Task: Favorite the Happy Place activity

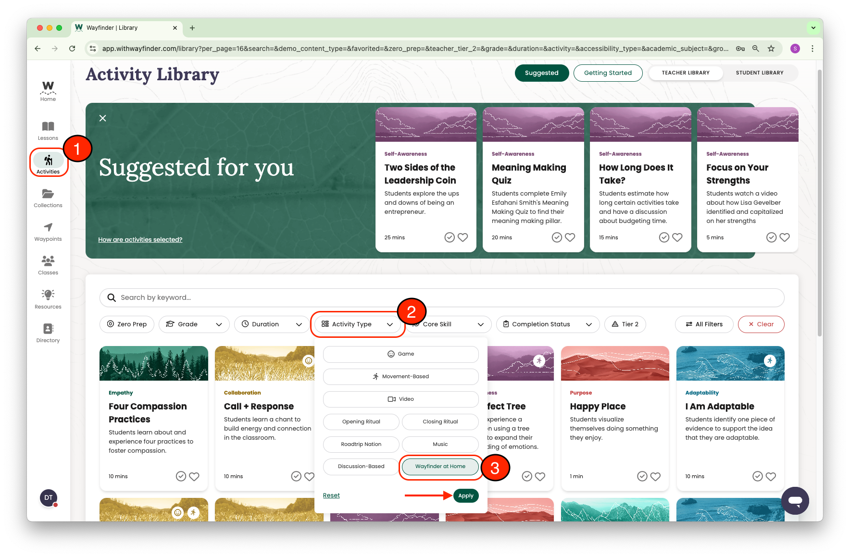Action: click(655, 476)
